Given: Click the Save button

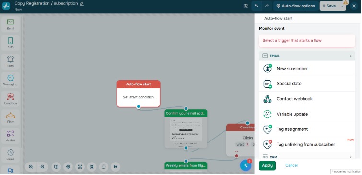Looking at the screenshot, I should tap(329, 6).
